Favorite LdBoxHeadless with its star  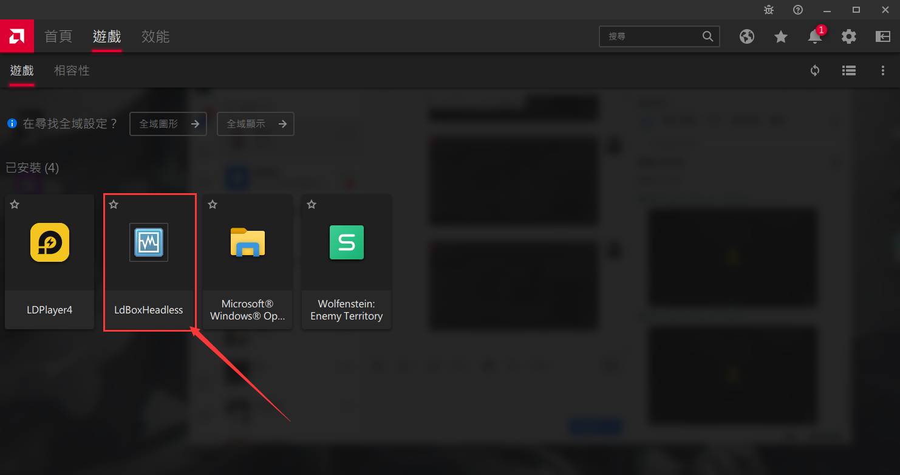coord(114,205)
